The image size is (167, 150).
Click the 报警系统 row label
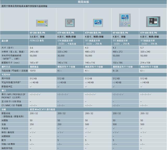[13, 115]
